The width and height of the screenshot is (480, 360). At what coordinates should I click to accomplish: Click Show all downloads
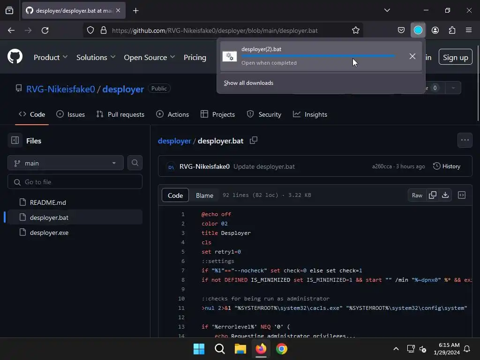pyautogui.click(x=248, y=83)
